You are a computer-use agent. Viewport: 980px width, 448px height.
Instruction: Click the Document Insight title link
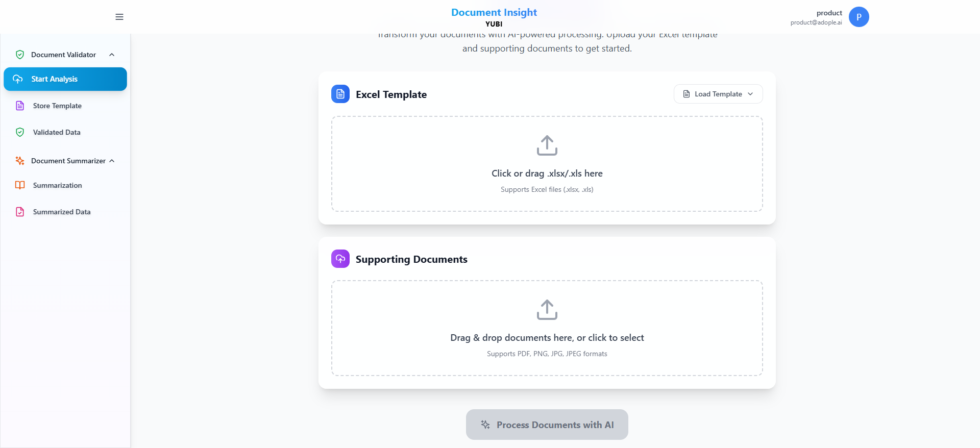(494, 12)
